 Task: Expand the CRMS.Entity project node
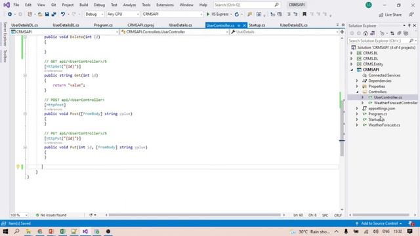pos(352,64)
